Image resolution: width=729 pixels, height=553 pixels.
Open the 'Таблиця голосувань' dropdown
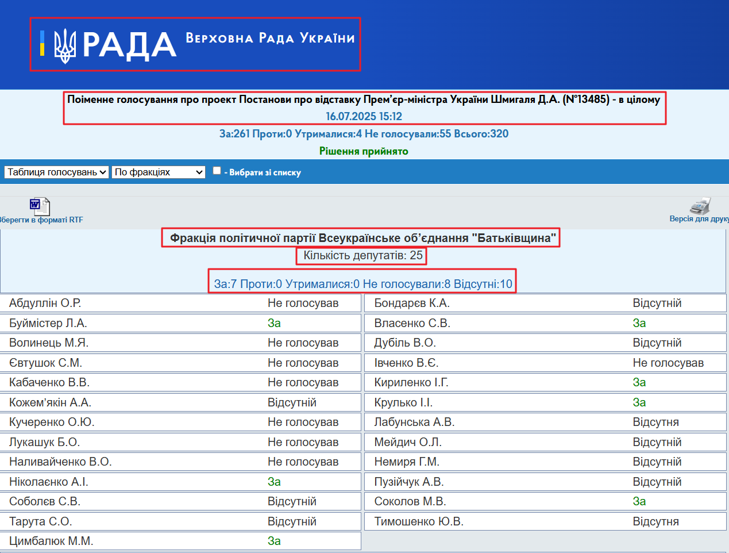click(56, 172)
